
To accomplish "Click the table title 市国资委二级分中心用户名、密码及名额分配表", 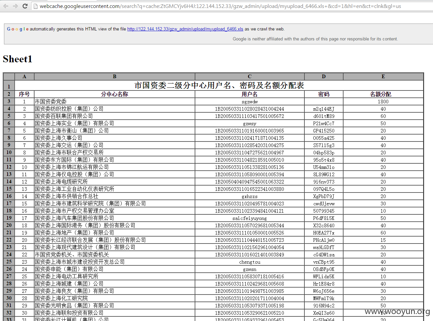I will (219, 85).
